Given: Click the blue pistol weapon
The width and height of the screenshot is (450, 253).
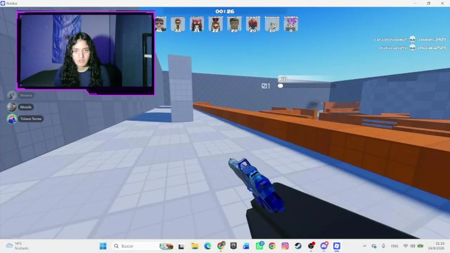Looking at the screenshot, I should pyautogui.click(x=257, y=186).
